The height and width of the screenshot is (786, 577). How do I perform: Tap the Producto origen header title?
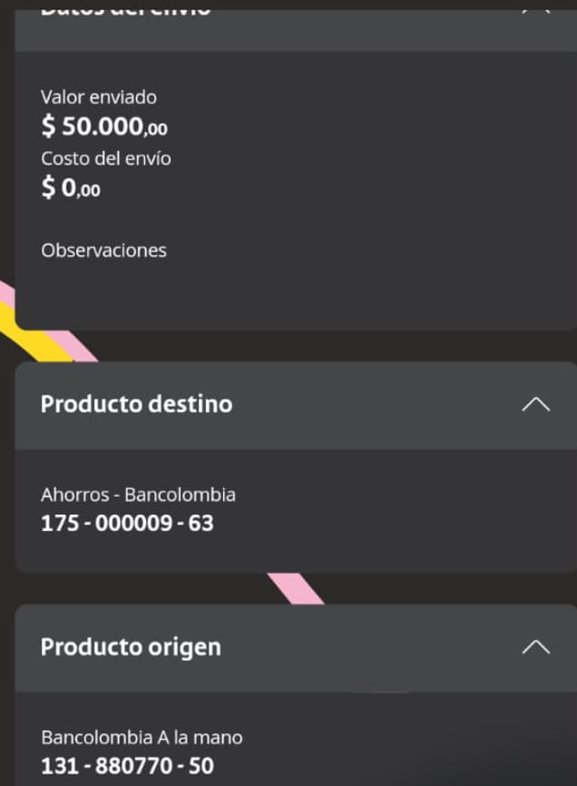[131, 647]
